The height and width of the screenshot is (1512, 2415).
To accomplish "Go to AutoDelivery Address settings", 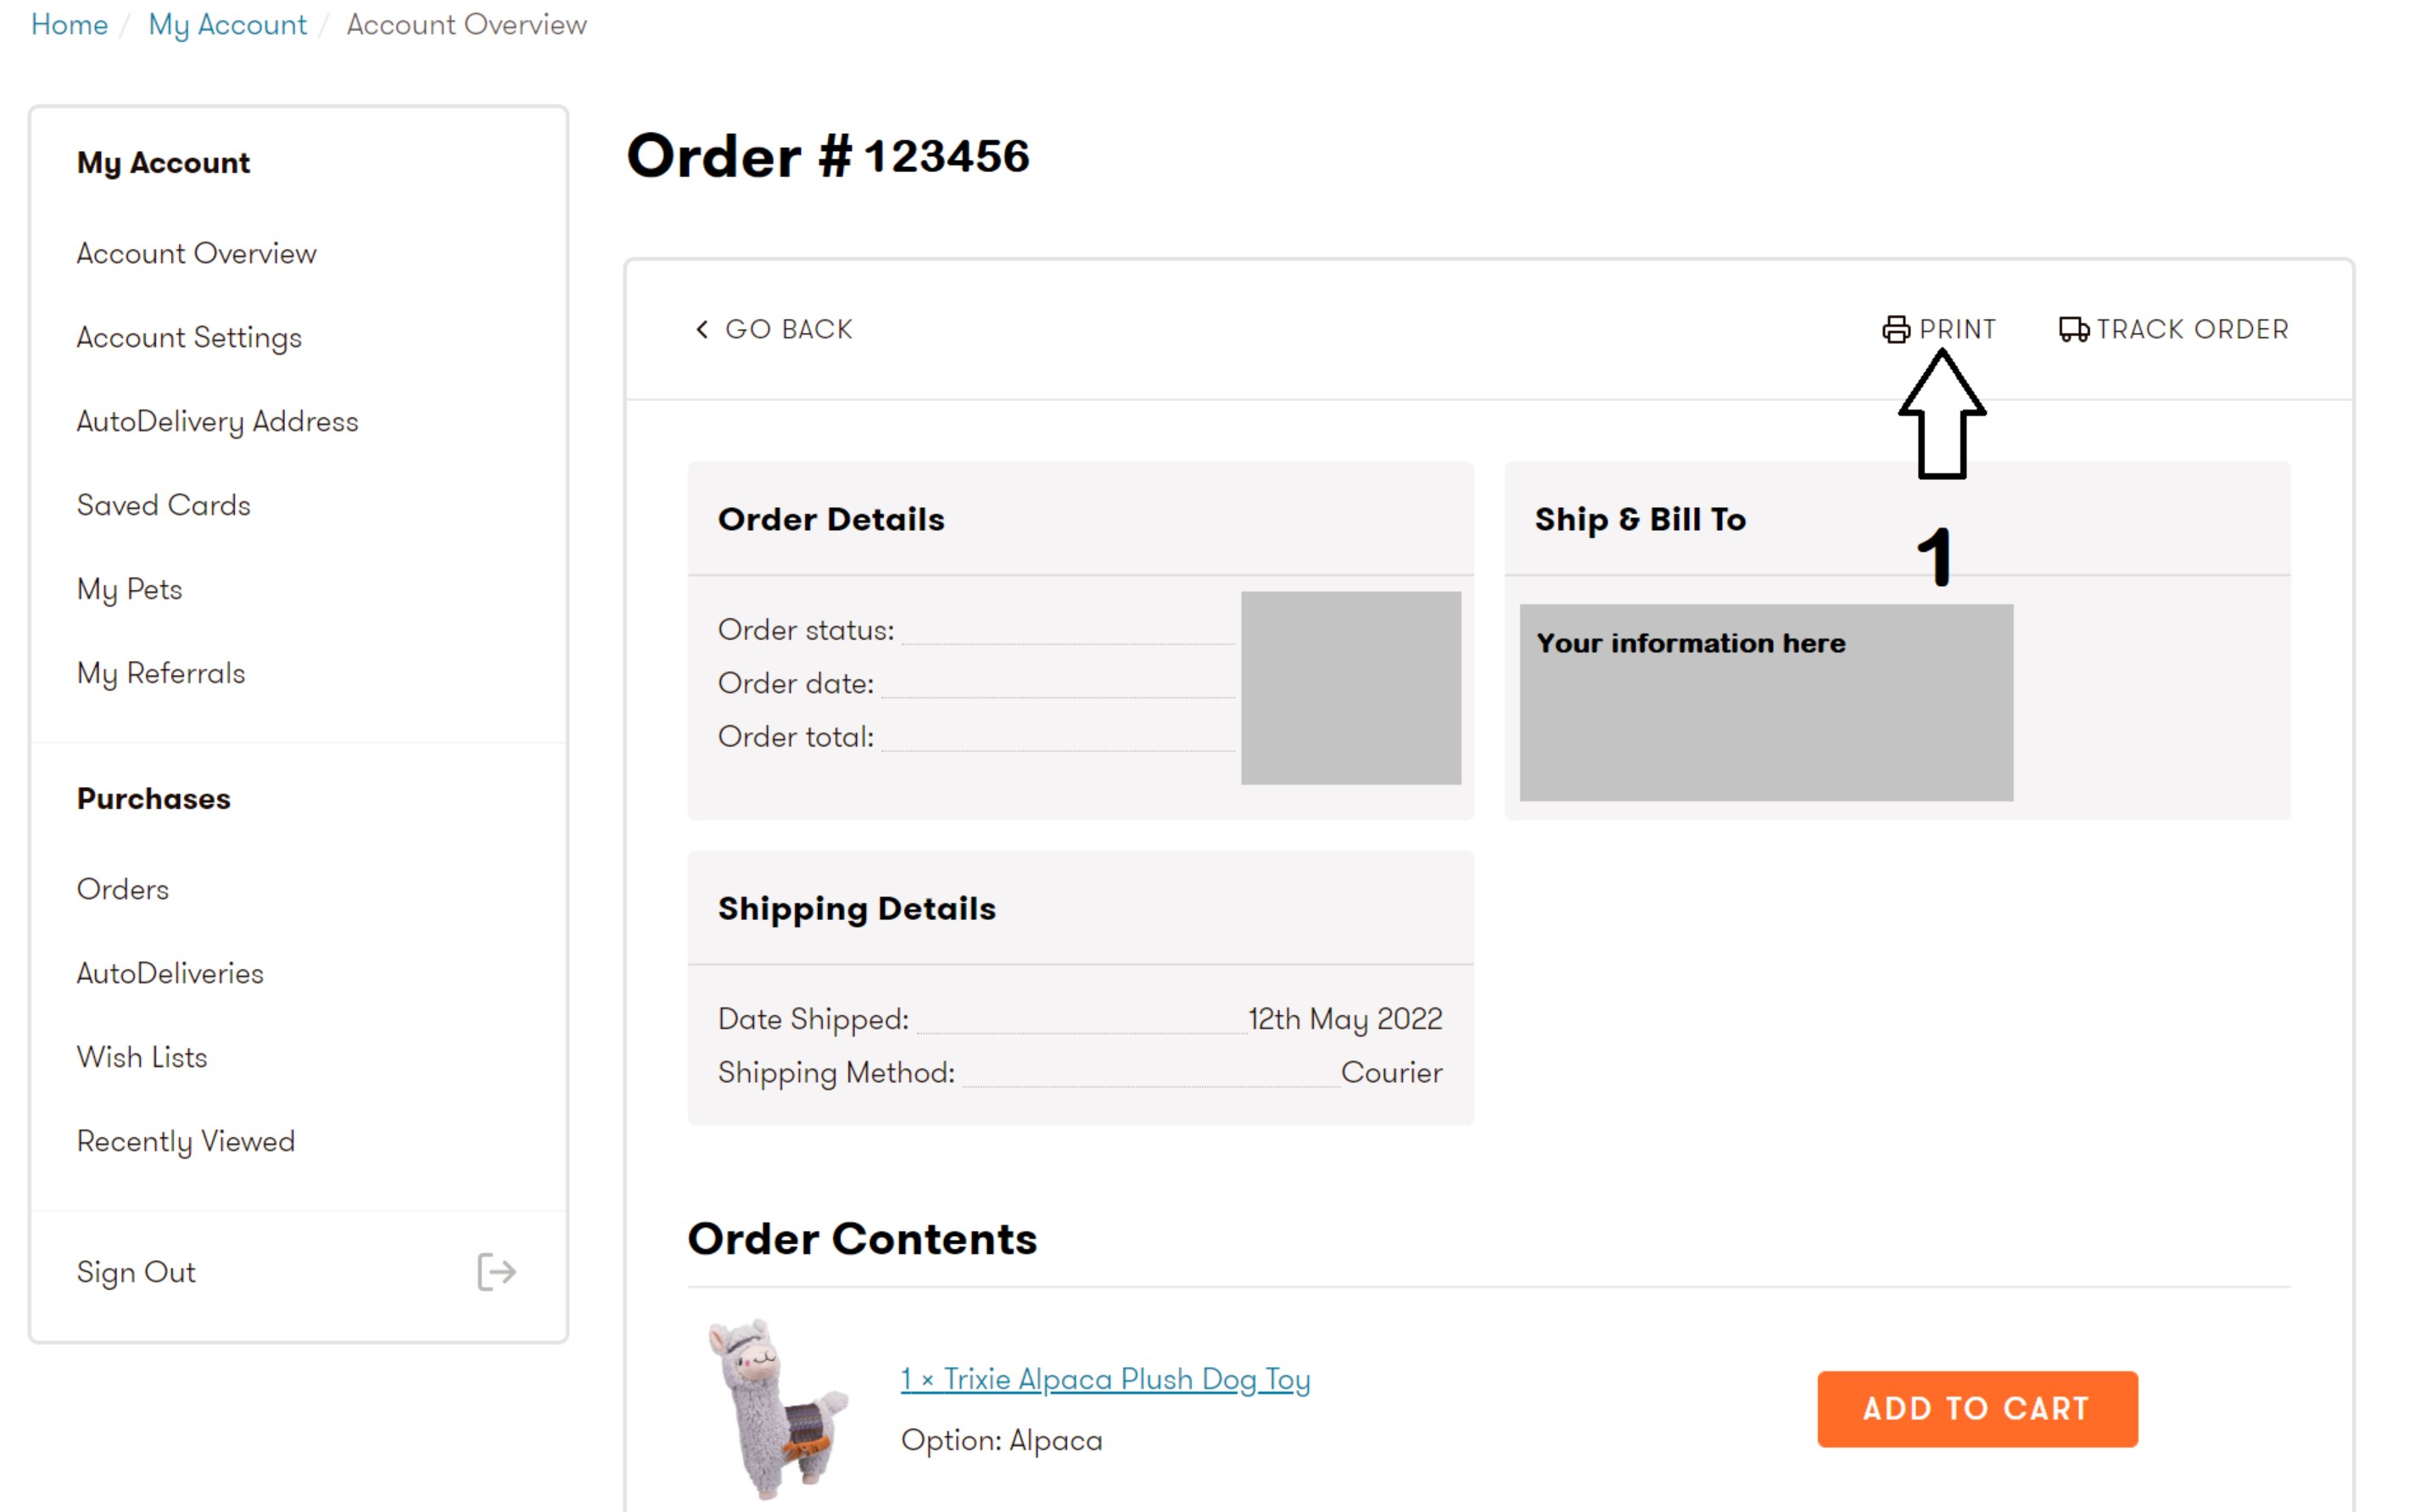I will pyautogui.click(x=217, y=421).
